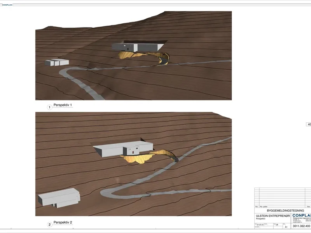Click the circled view number 1 marker

[50, 107]
